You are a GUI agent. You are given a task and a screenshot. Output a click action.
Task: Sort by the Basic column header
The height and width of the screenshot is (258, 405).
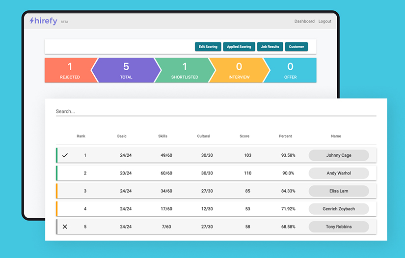122,136
